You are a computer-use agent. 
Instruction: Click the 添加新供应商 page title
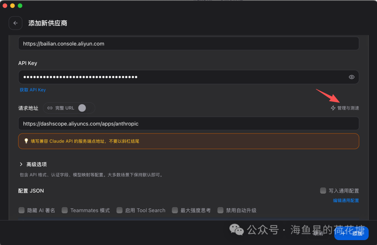tap(47, 23)
